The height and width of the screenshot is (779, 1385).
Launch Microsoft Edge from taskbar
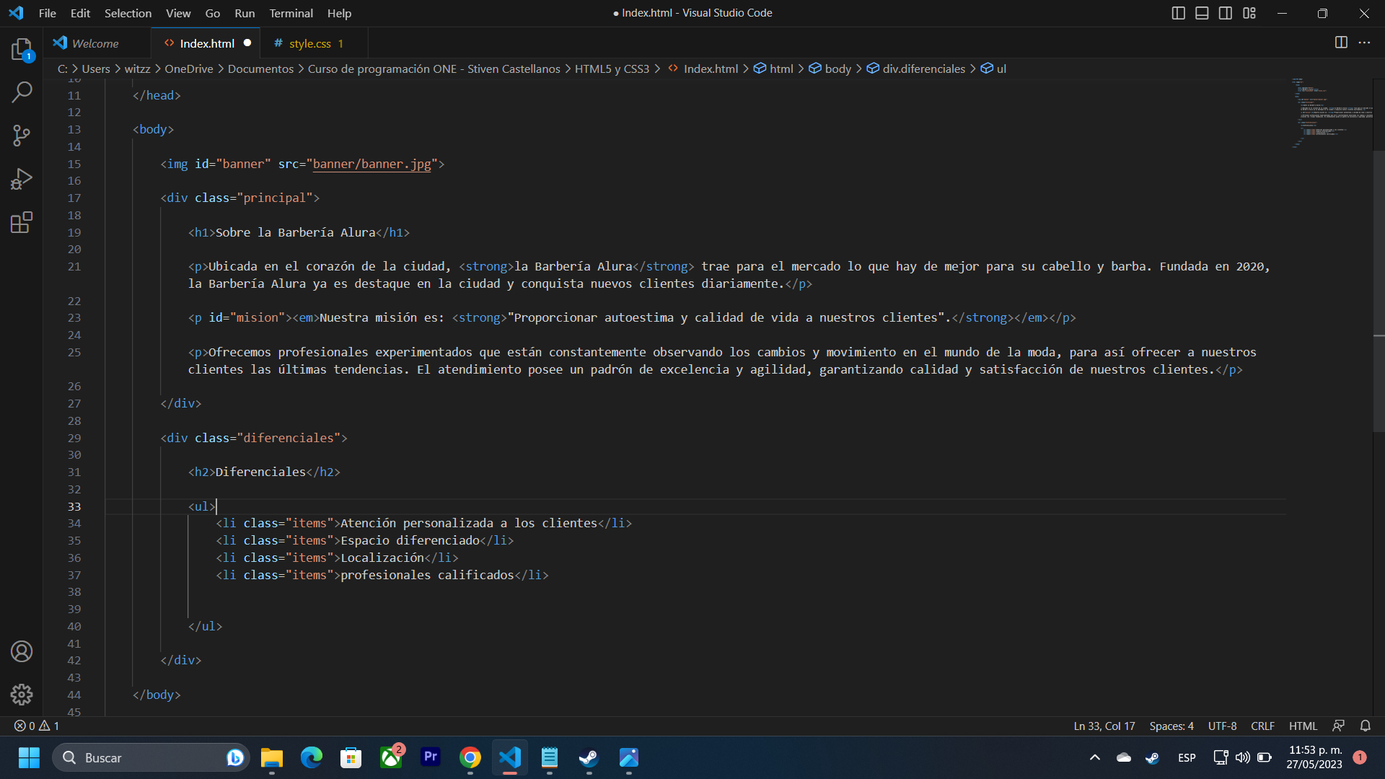tap(312, 757)
